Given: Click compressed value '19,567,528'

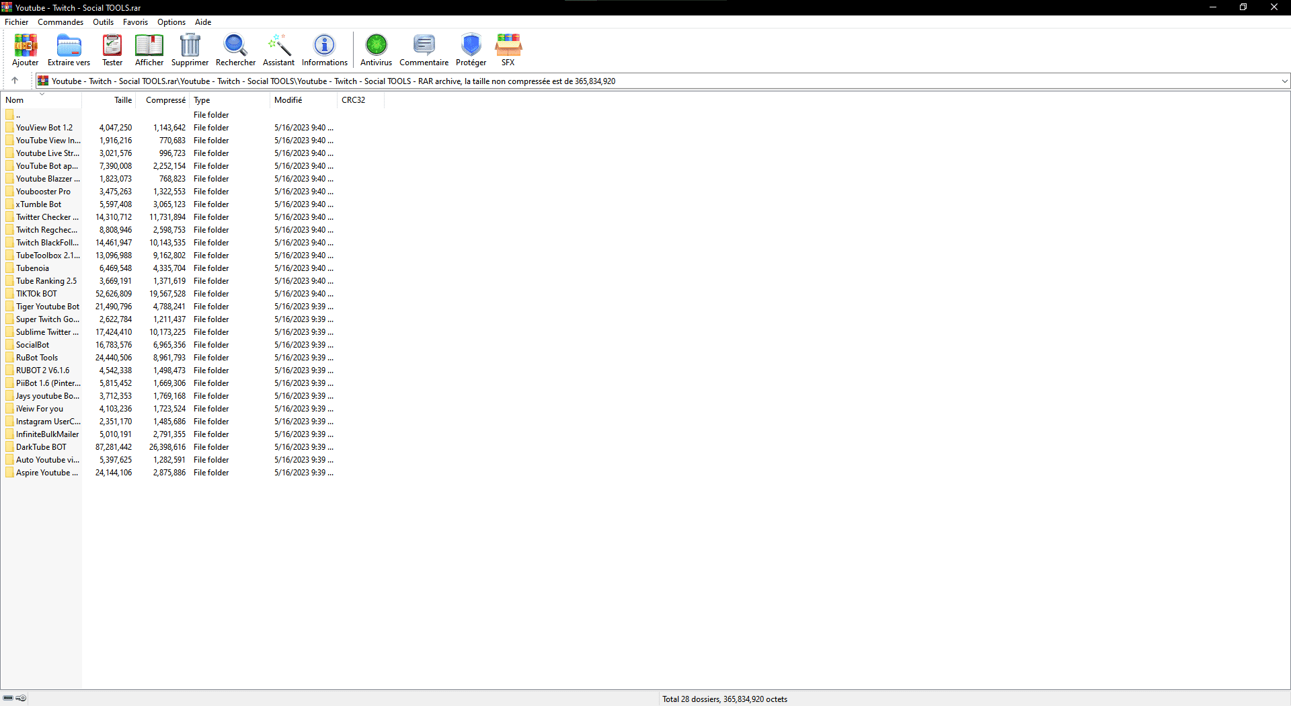Looking at the screenshot, I should coord(167,294).
